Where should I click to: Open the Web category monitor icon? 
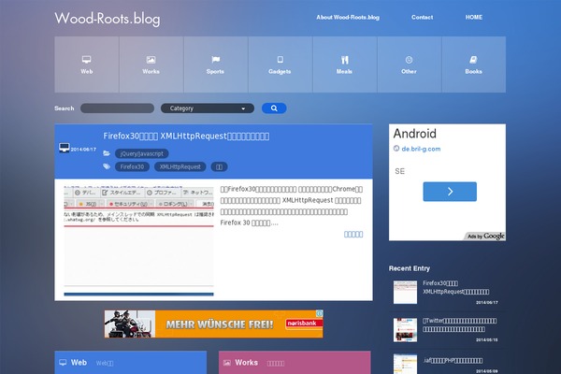[87, 60]
